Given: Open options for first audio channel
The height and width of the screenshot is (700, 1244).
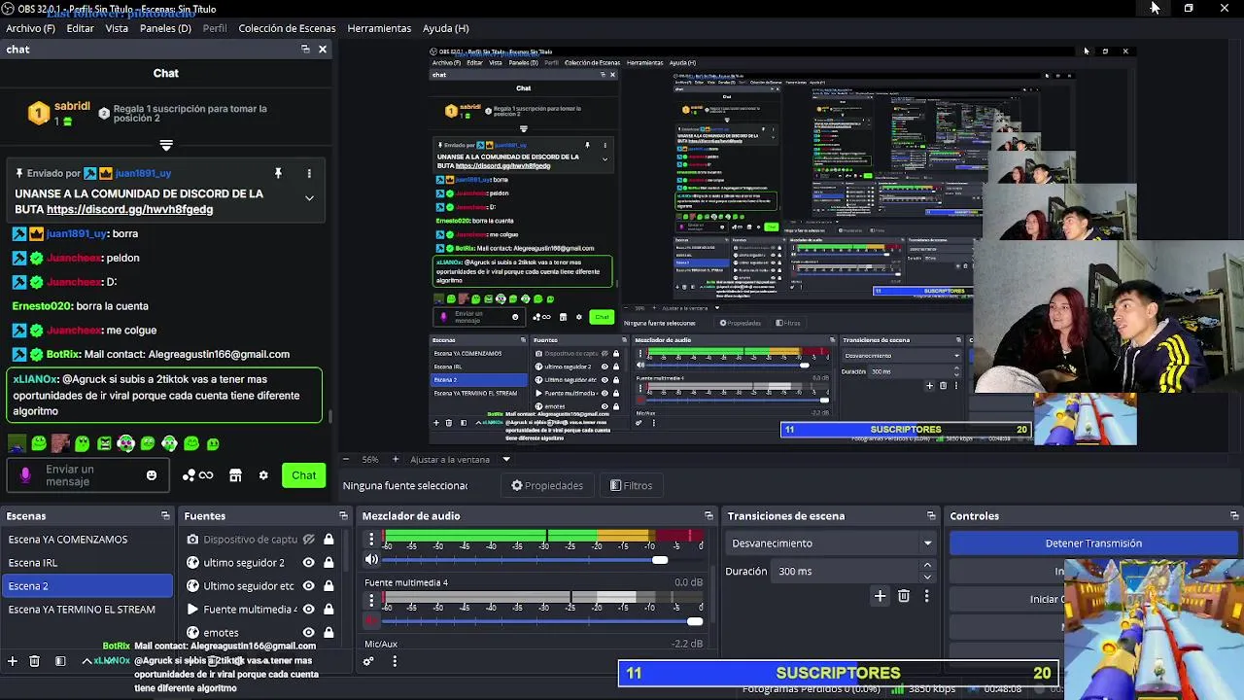Looking at the screenshot, I should 370,539.
